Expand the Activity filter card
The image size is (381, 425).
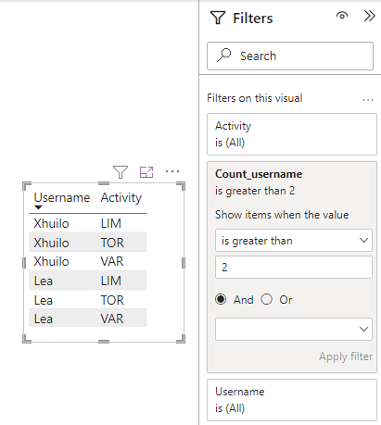click(x=292, y=134)
